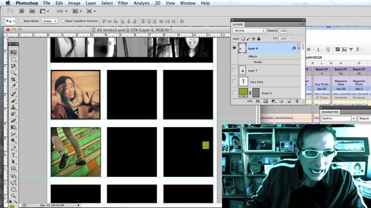This screenshot has width=371, height=208.
Task: Open the Image menu
Action: click(x=74, y=3)
